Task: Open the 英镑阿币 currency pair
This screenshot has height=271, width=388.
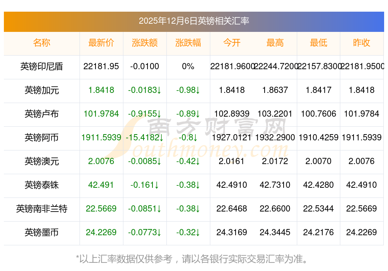Action: [42, 138]
